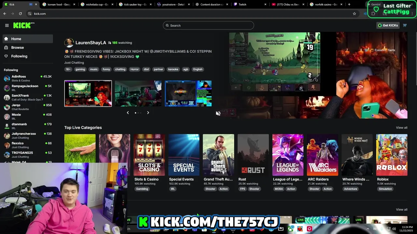
Task: Click the Gambling tag under Slots & Casino
Action: (x=142, y=189)
